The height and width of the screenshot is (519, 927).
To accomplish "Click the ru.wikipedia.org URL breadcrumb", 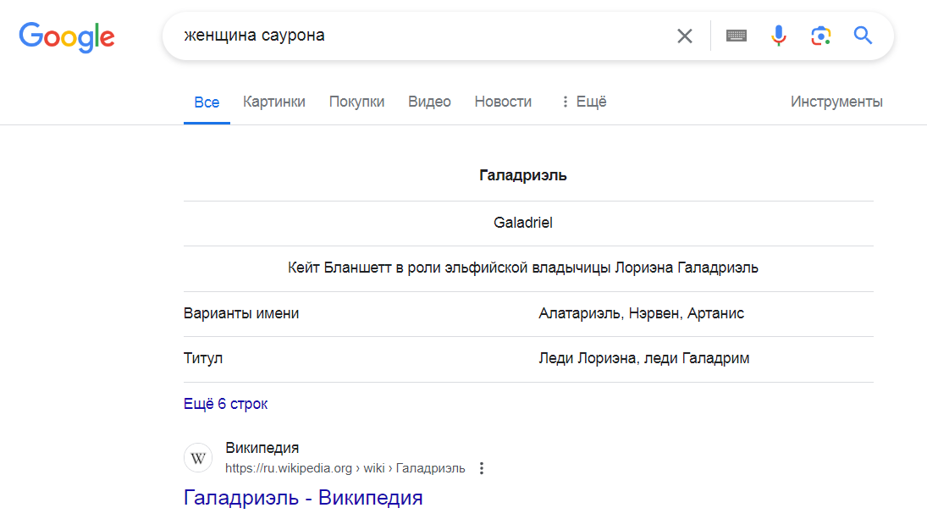I will (x=345, y=468).
